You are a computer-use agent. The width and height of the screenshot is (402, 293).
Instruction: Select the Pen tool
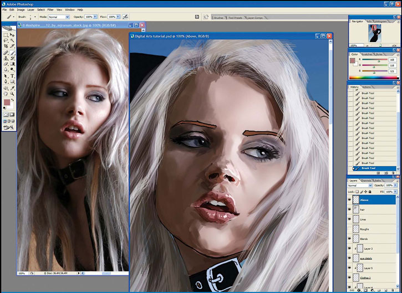tap(6, 81)
